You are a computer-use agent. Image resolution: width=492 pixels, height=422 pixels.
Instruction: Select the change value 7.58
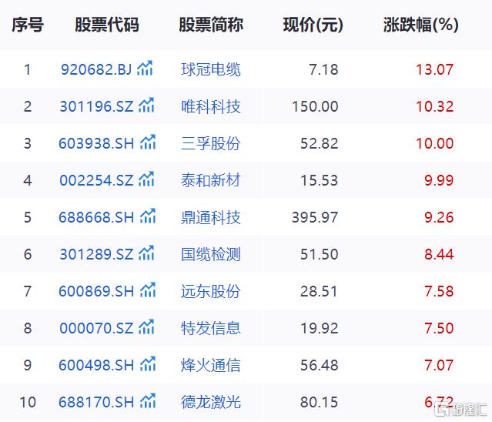(439, 291)
